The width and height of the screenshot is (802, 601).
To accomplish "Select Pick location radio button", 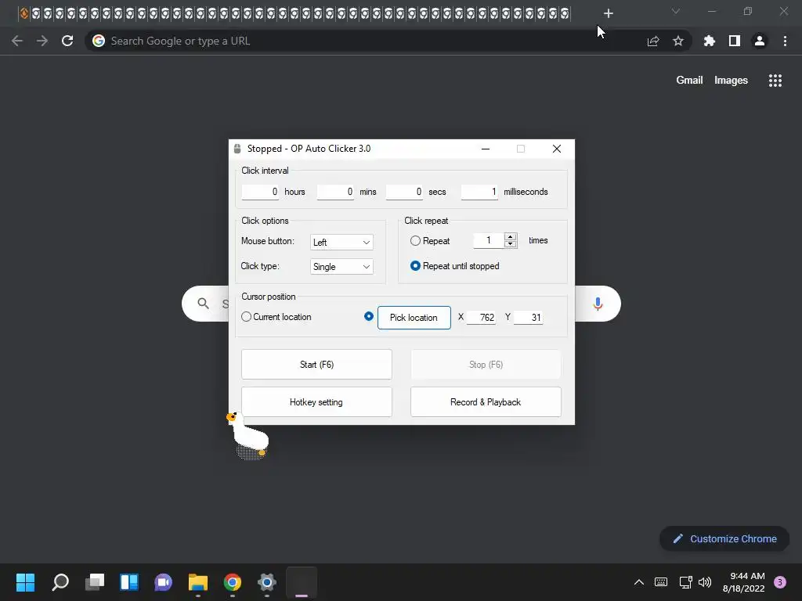I will click(x=369, y=316).
